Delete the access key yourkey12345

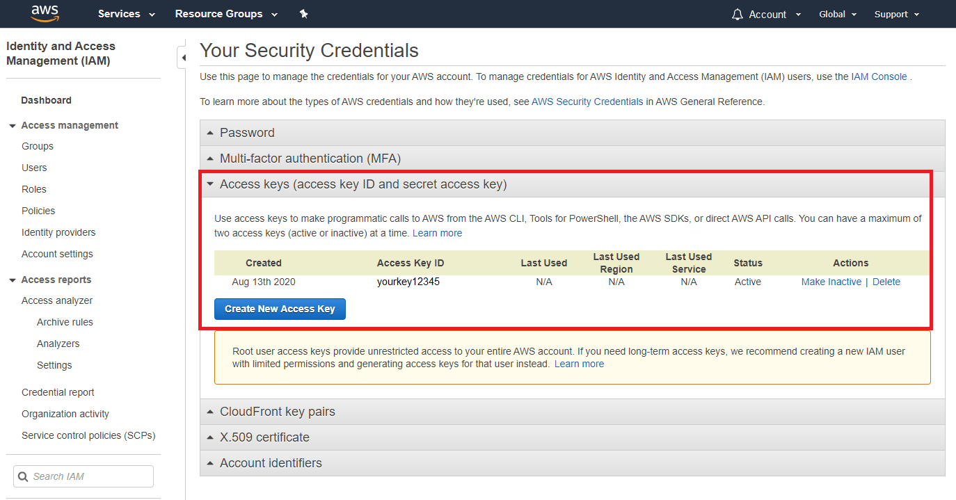(886, 281)
